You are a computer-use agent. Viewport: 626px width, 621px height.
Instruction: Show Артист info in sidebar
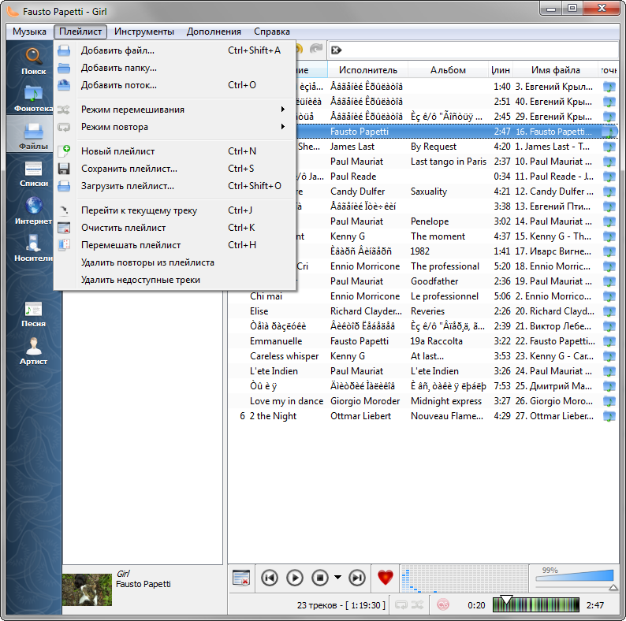[x=34, y=351]
